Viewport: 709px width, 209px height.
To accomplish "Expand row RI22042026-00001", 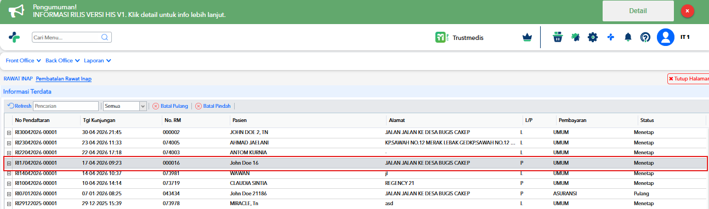I will click(x=9, y=153).
